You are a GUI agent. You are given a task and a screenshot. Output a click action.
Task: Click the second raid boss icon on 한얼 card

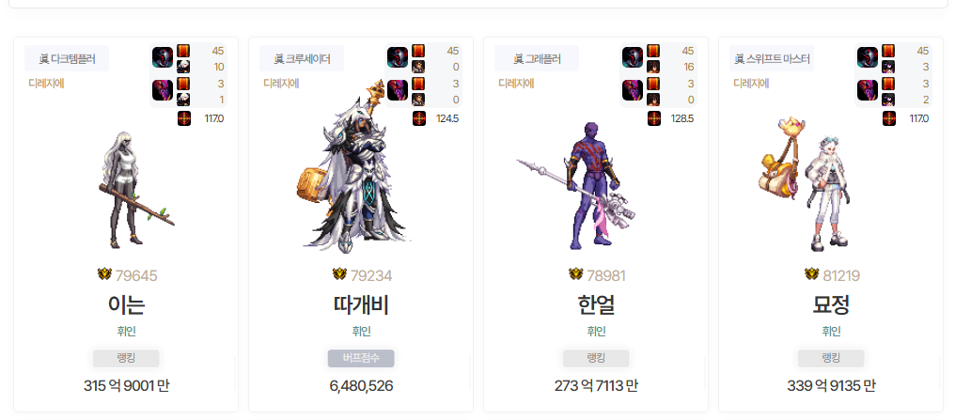point(633,90)
